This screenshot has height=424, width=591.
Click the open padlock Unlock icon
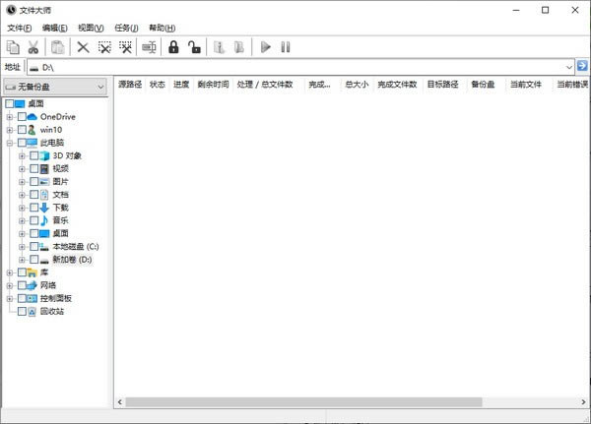(x=194, y=47)
